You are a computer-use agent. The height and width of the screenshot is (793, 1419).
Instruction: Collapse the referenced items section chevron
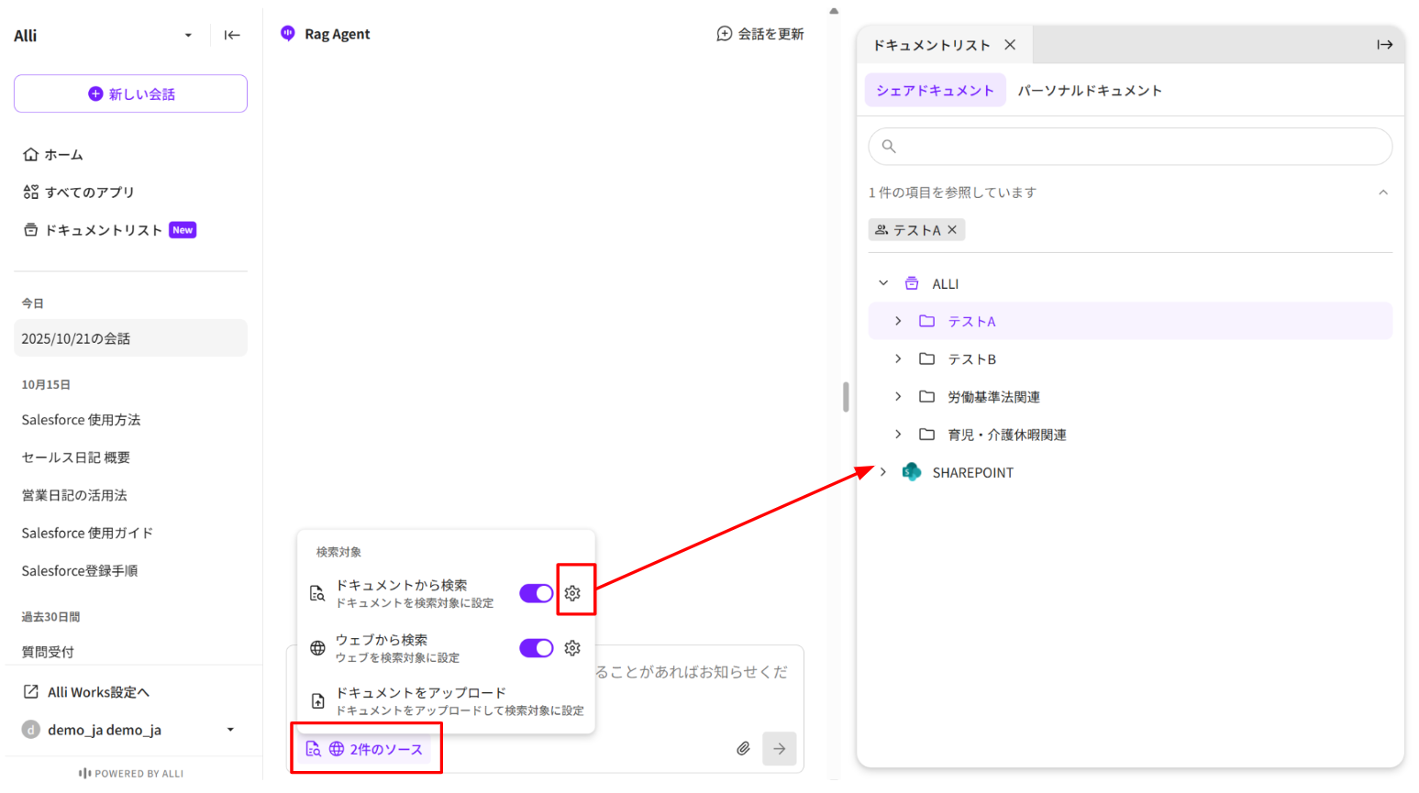1382,193
